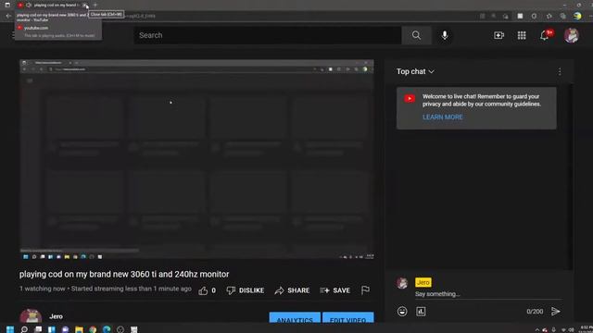Image resolution: width=593 pixels, height=333 pixels.
Task: Click SAVE to playlist button
Action: click(x=334, y=290)
